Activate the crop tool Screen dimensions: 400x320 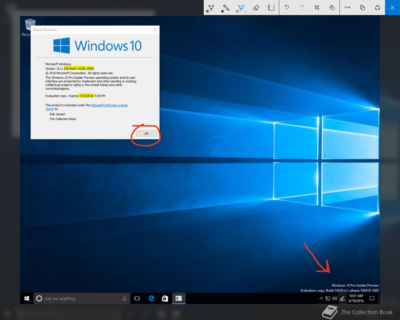[317, 7]
